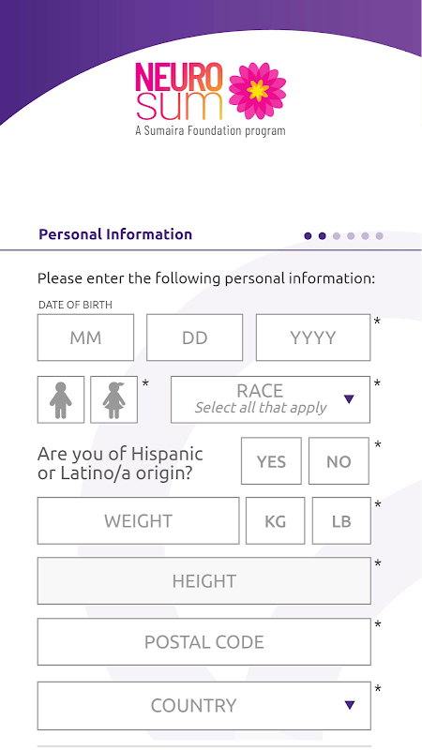Focus the POSTAL CODE field
422x750 pixels.
click(204, 641)
